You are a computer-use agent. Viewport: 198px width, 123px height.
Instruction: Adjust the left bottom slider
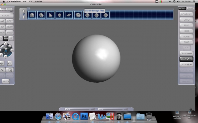coord(80,109)
